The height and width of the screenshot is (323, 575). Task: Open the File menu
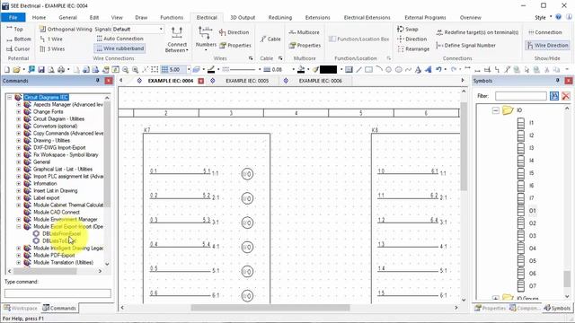click(13, 17)
